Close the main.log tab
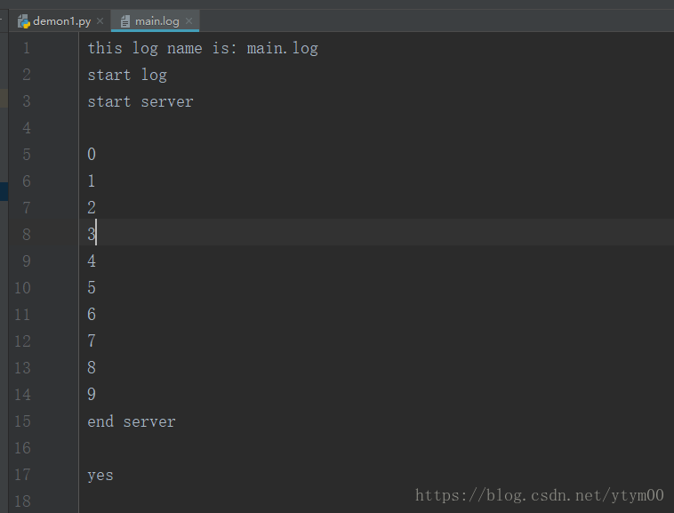Screen dimensions: 674x513 [x=189, y=21]
